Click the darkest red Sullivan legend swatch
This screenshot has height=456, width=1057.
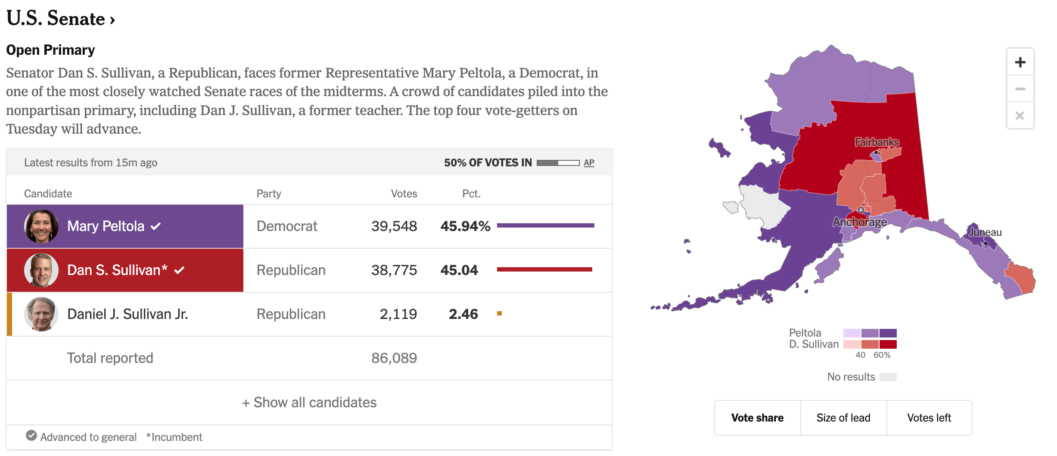pyautogui.click(x=888, y=344)
